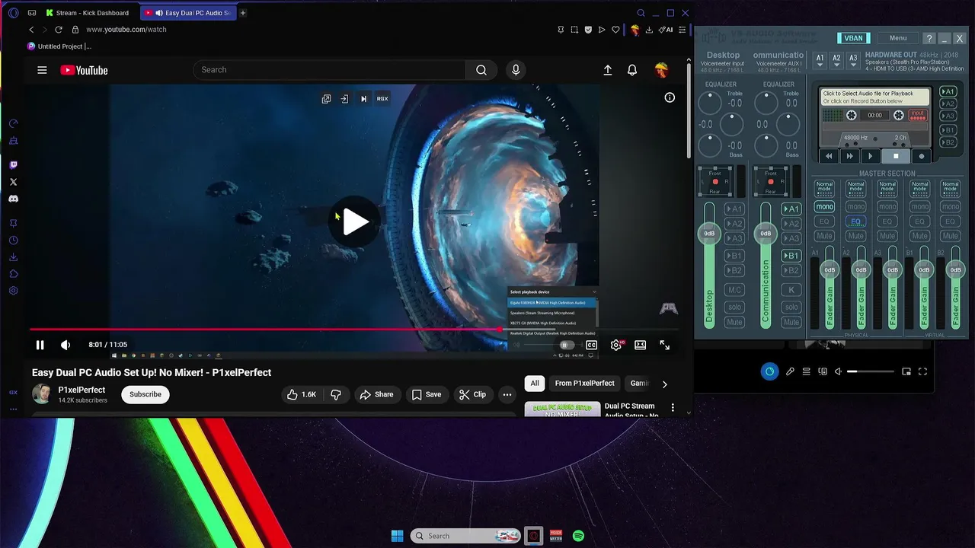Viewport: 975px width, 548px height.
Task: Toggle VBAN button in Voicemeeter
Action: [x=854, y=38]
